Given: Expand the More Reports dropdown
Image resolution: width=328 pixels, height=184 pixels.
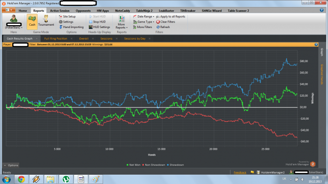Looking at the screenshot, I should 121,22.
